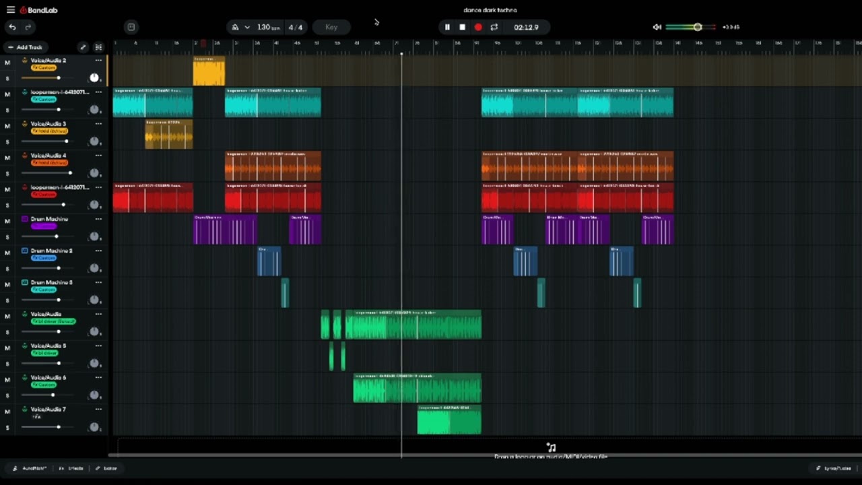Solo the Drum Machine 2 track
Viewport: 862px width, 485px height.
7,268
